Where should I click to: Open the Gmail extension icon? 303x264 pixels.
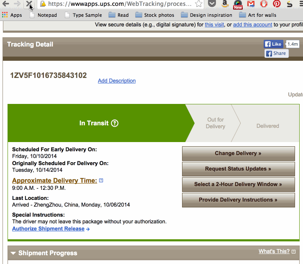tap(251, 4)
